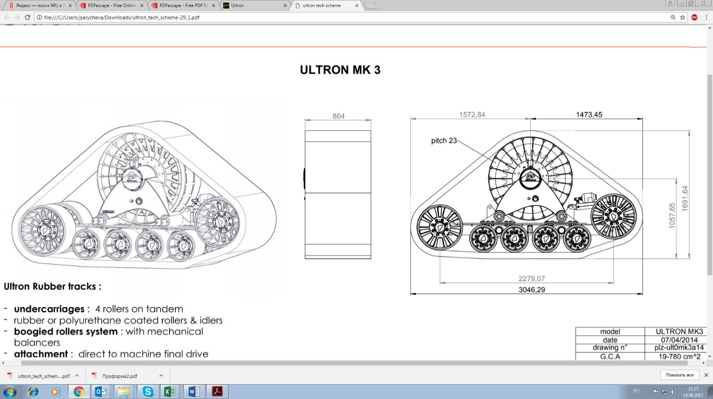Open Excel from the taskbar
The image size is (713, 399).
tap(170, 392)
